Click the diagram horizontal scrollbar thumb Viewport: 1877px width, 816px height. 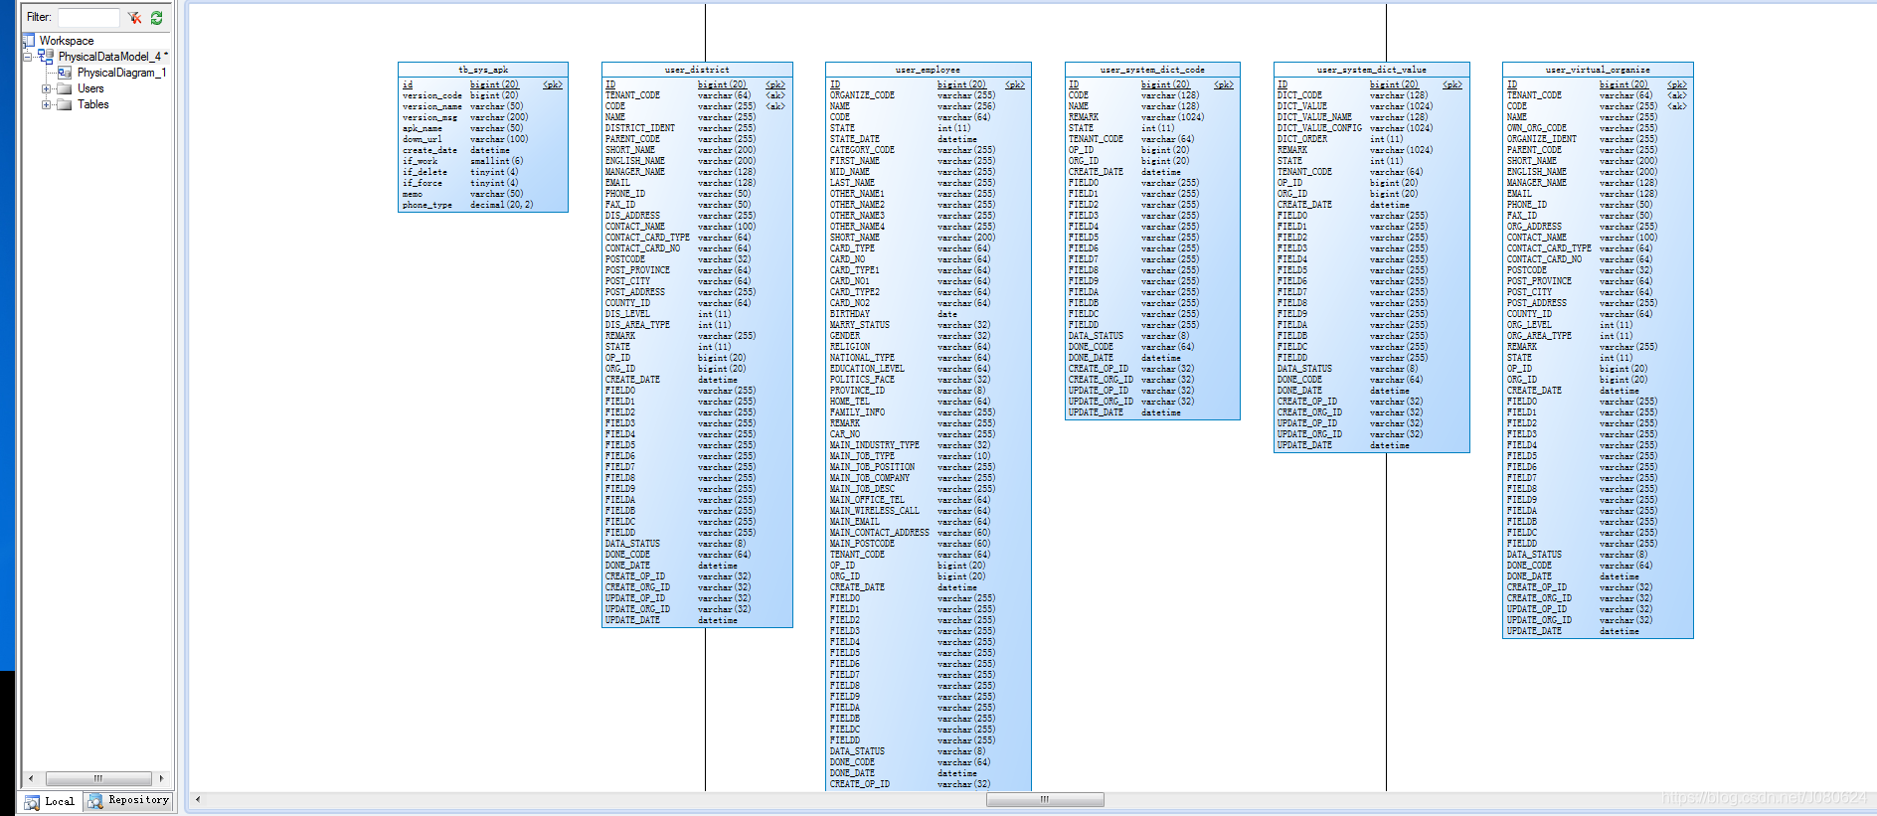pos(1045,799)
